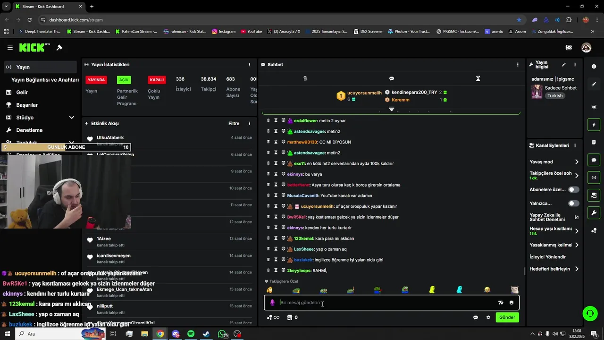Click the translate icon in message box

(x=501, y=303)
